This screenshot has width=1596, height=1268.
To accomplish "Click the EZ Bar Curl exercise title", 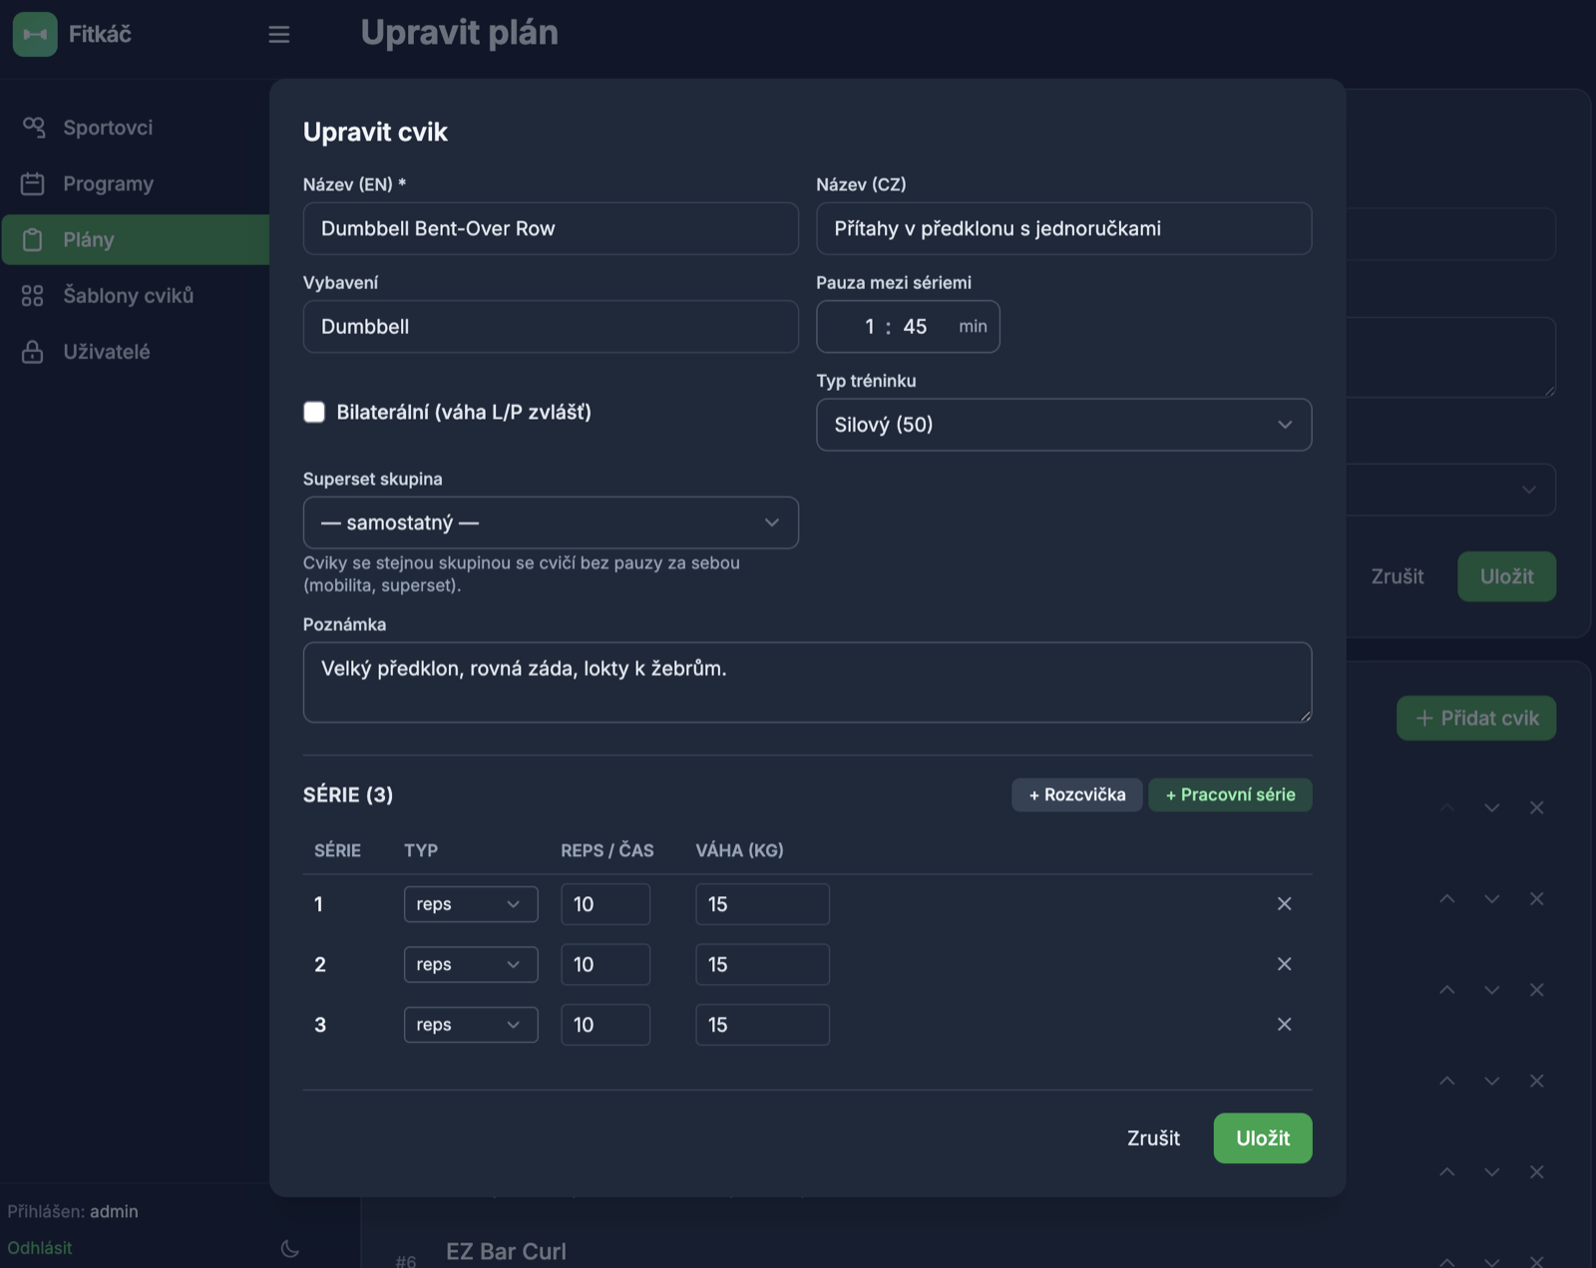I will (506, 1251).
